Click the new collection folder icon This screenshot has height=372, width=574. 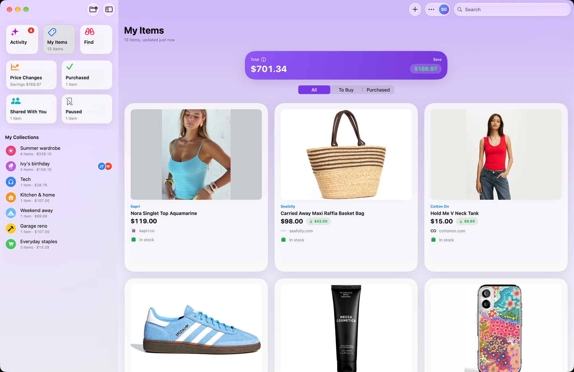(93, 9)
